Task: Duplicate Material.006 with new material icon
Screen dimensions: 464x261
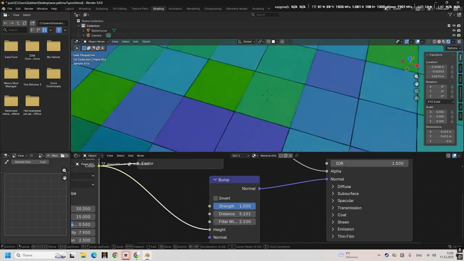Action: pyautogui.click(x=286, y=156)
